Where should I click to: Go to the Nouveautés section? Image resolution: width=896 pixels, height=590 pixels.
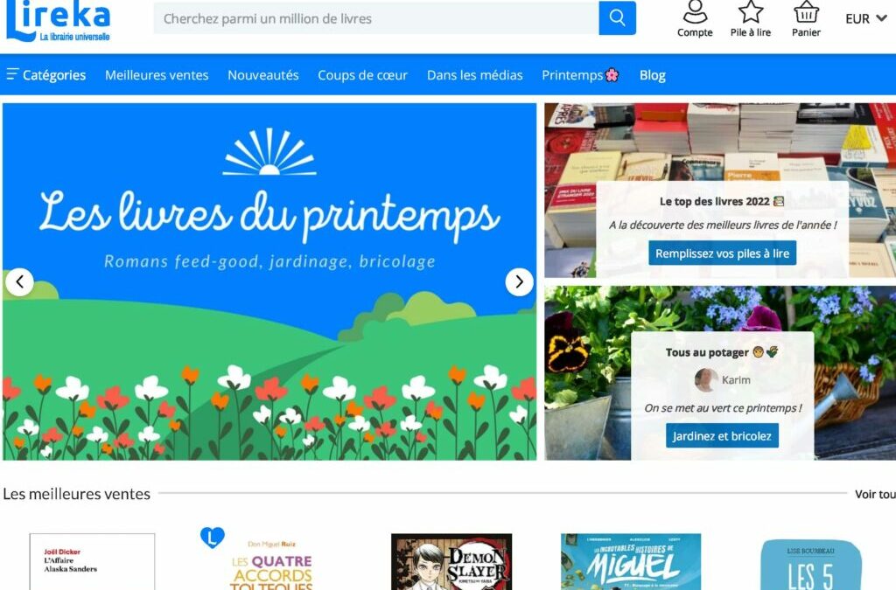[x=262, y=75]
